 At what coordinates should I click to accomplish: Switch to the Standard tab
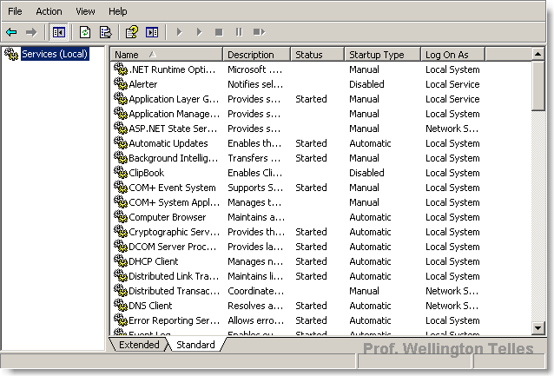(195, 345)
